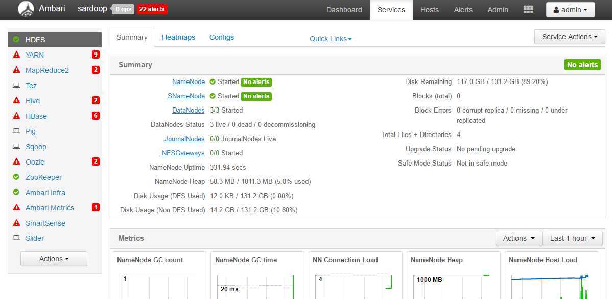
Task: Click the NameNode started check icon
Action: click(x=213, y=82)
